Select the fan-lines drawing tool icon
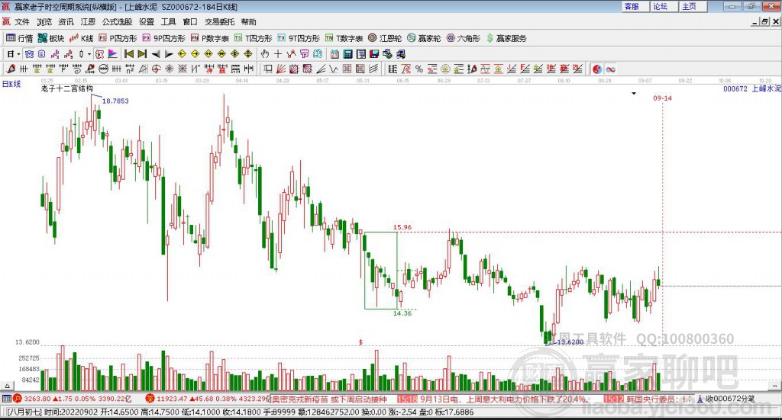The height and width of the screenshot is (420, 782). coord(282,69)
